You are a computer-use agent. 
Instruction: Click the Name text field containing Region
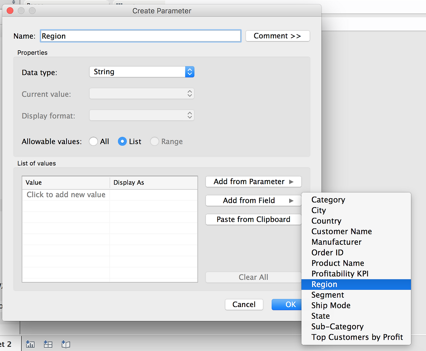[140, 36]
